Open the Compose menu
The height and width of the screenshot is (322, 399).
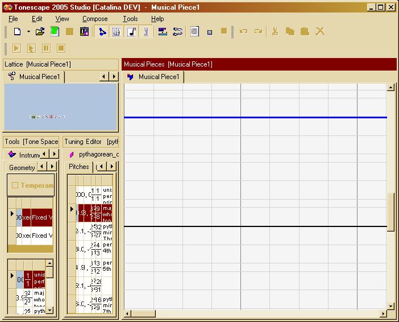pyautogui.click(x=95, y=19)
